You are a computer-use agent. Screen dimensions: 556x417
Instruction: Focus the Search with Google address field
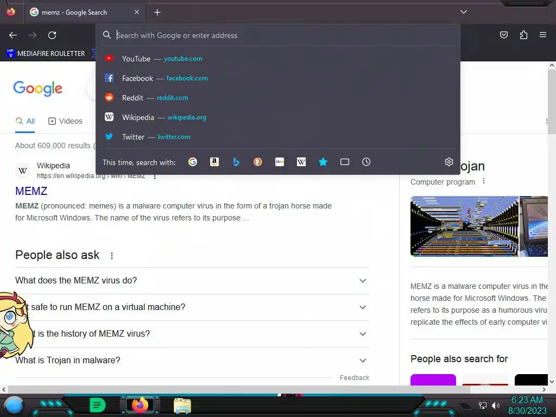(278, 35)
